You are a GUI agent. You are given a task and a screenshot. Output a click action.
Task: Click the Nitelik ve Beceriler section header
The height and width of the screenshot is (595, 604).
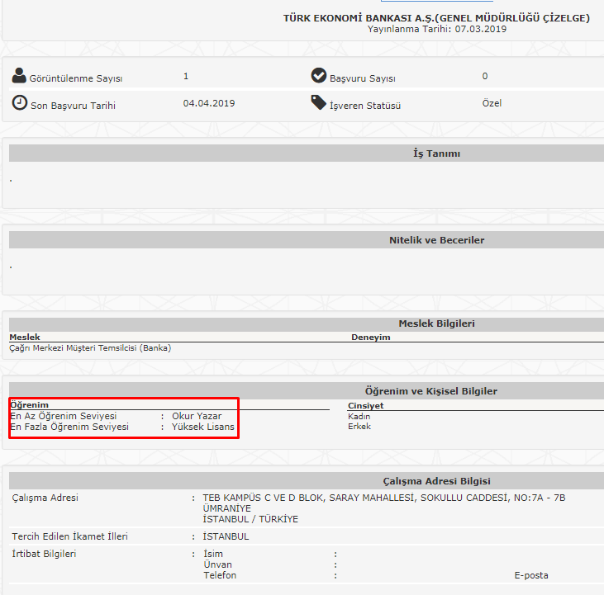click(437, 240)
